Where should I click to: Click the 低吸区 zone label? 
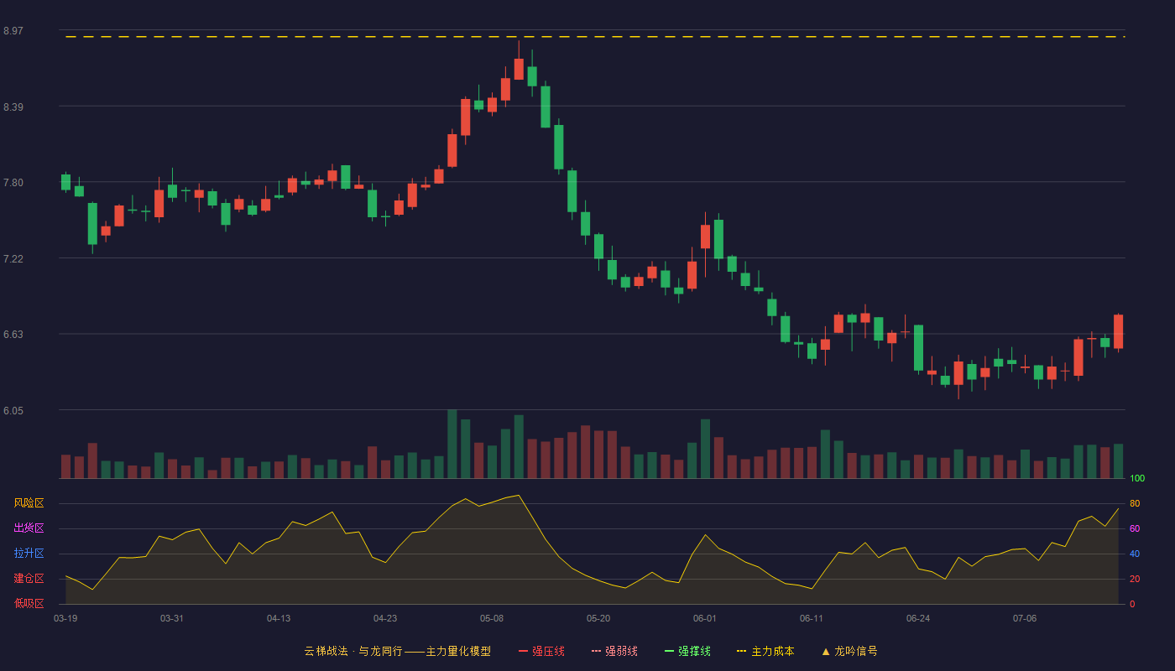coord(29,603)
